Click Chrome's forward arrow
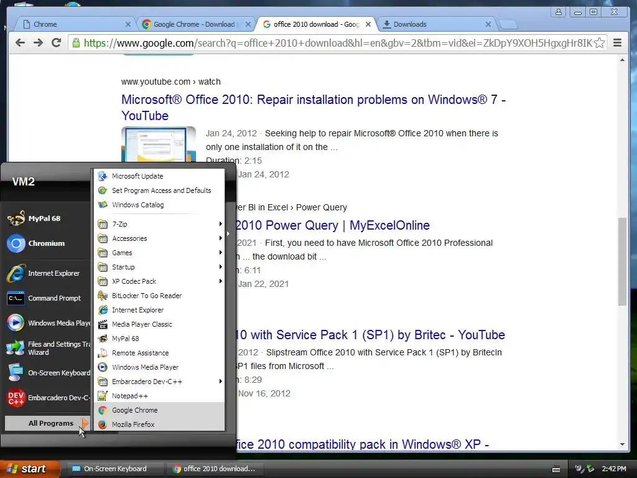 [38, 43]
